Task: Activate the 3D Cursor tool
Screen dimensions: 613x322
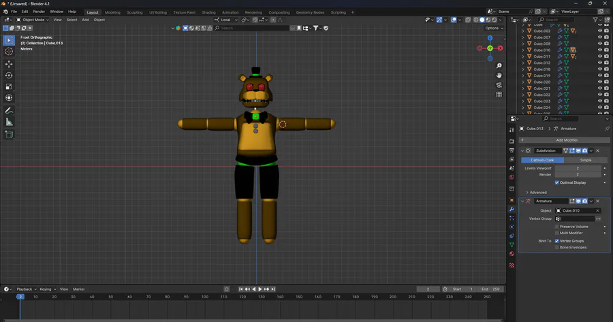Action: (9, 52)
